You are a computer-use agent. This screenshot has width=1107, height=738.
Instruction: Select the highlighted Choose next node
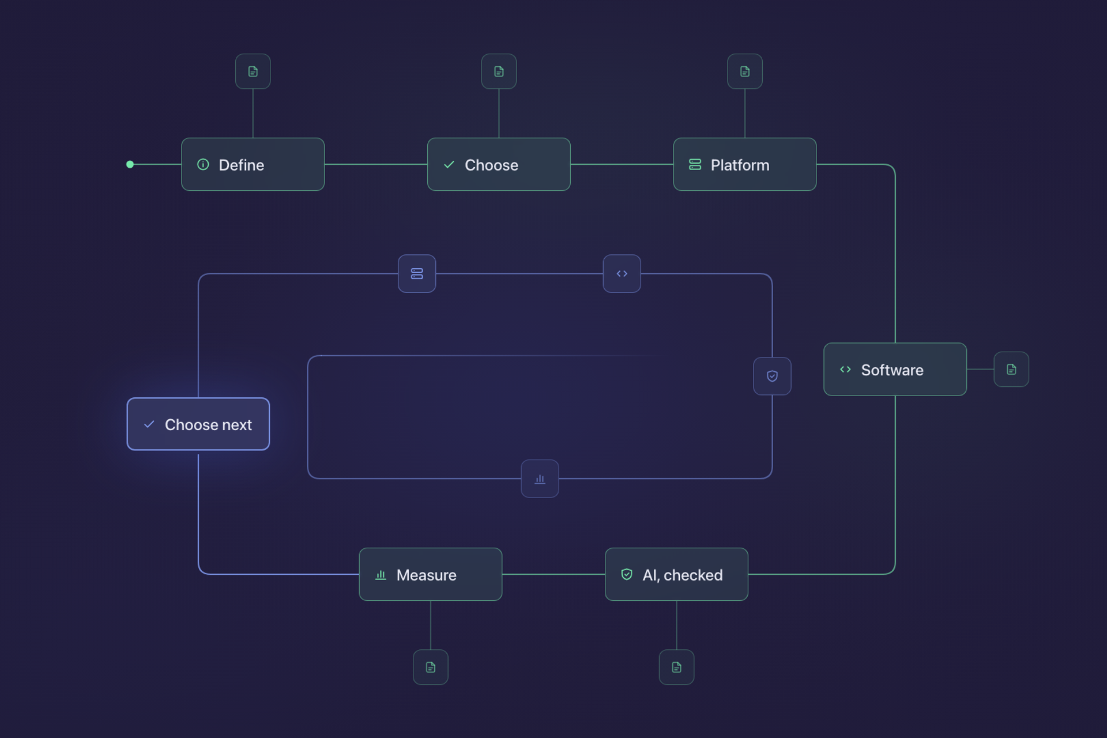point(198,424)
